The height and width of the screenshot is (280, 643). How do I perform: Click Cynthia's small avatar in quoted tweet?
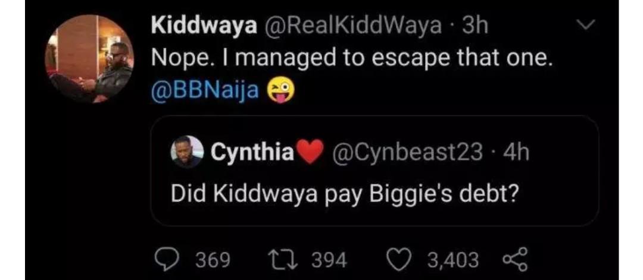185,153
